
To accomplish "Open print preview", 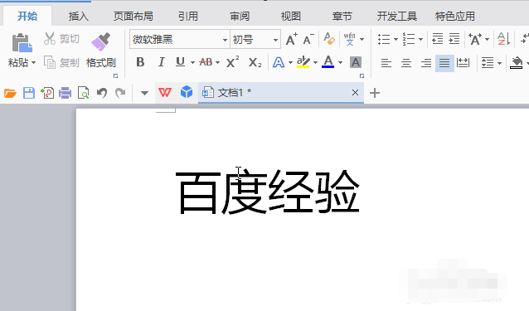I will click(84, 93).
